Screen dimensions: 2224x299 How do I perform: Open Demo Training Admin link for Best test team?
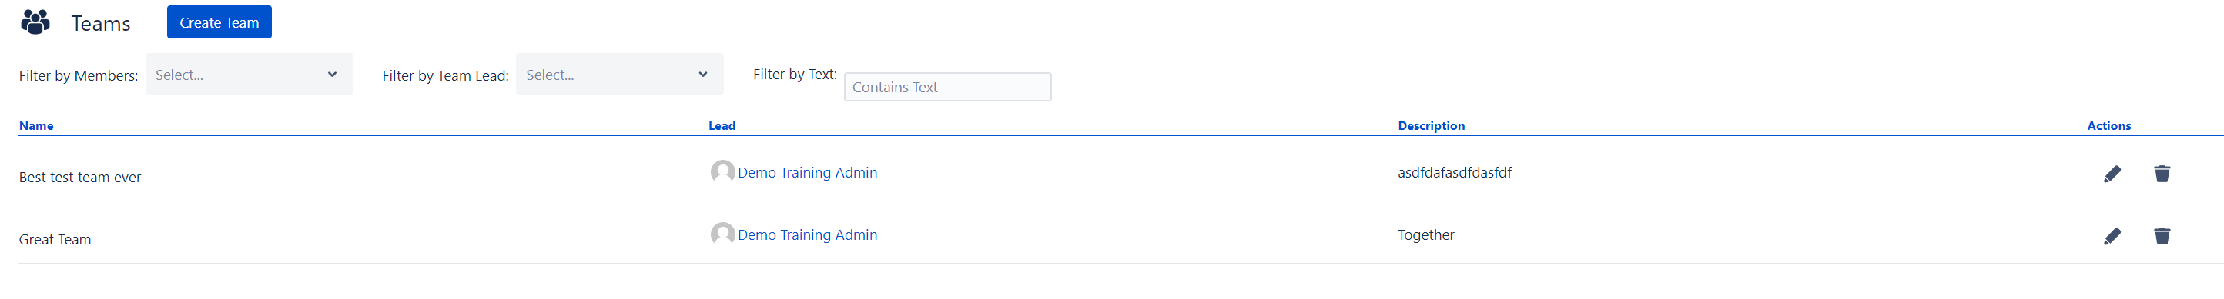coord(807,172)
